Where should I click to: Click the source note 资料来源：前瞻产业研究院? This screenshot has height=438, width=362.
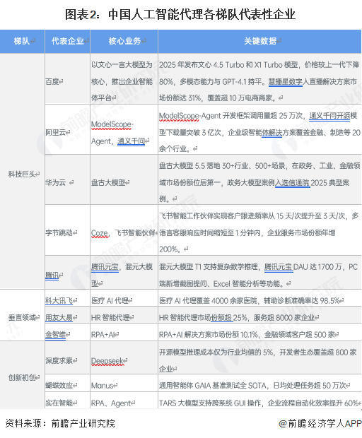click(x=60, y=423)
